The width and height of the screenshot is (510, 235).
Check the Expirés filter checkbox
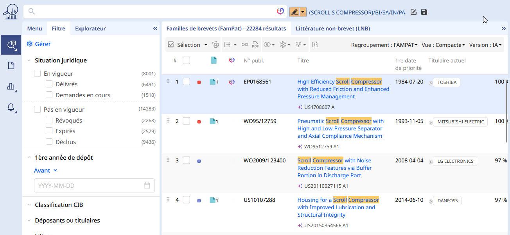point(49,131)
